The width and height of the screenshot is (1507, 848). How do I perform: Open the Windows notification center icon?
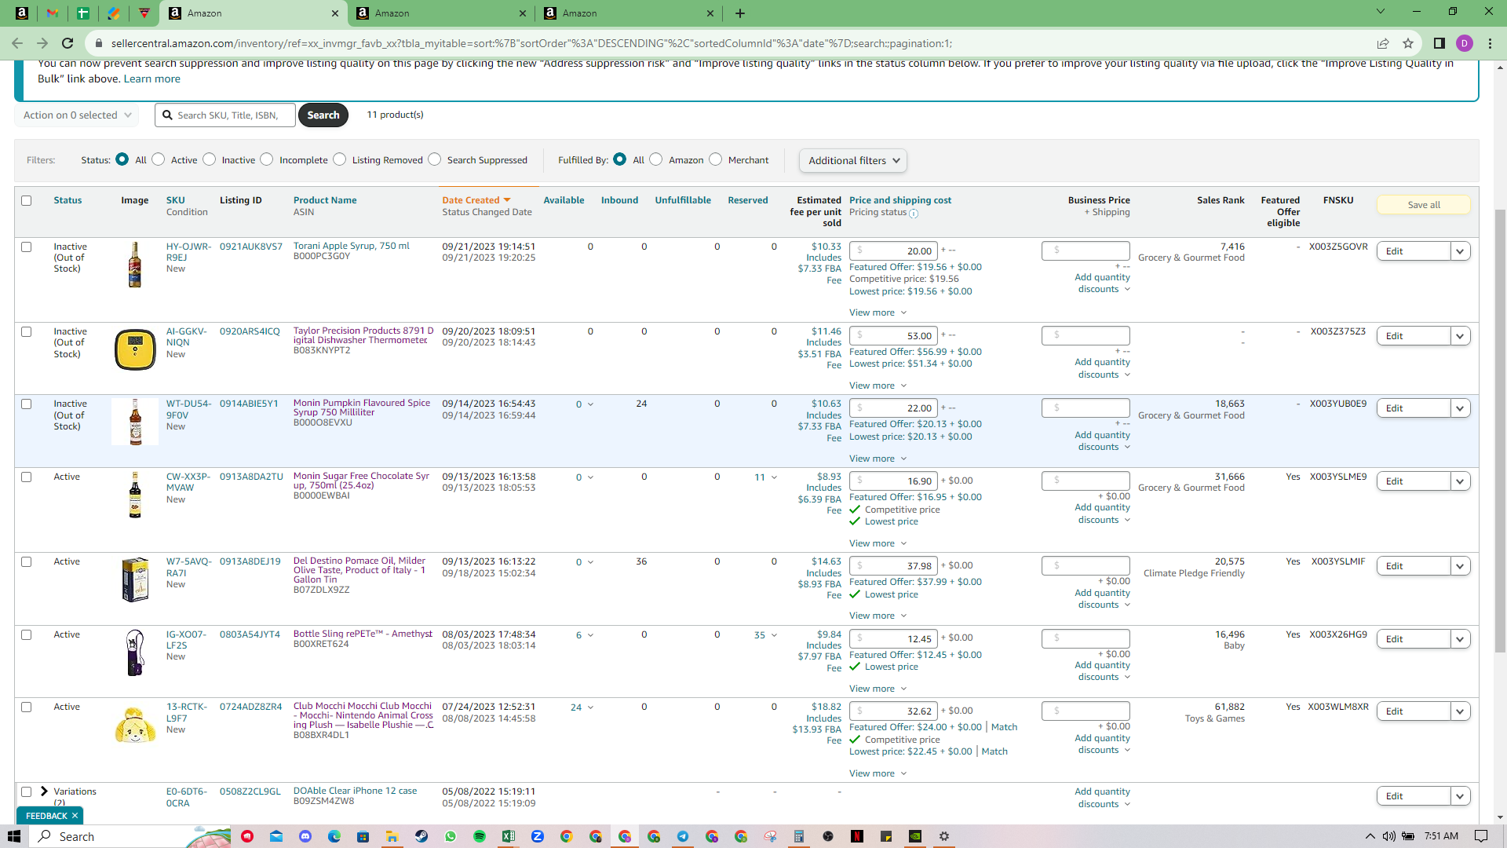pos(1481,836)
